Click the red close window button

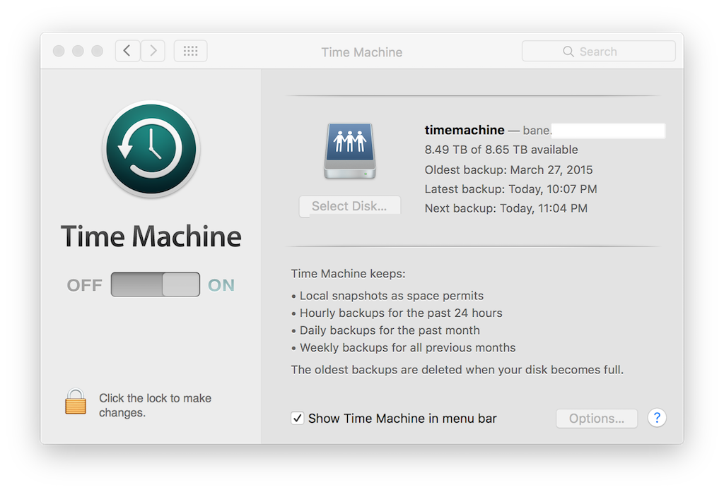(59, 51)
